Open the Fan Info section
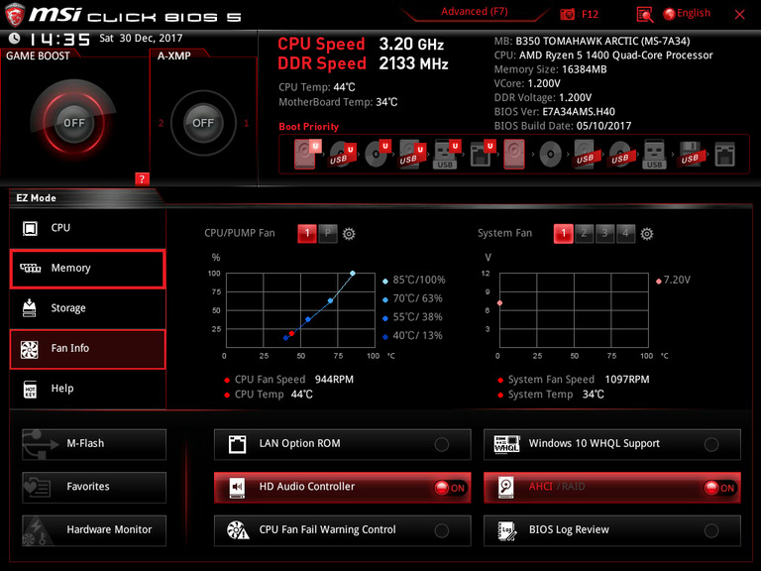The width and height of the screenshot is (761, 571). coord(88,349)
